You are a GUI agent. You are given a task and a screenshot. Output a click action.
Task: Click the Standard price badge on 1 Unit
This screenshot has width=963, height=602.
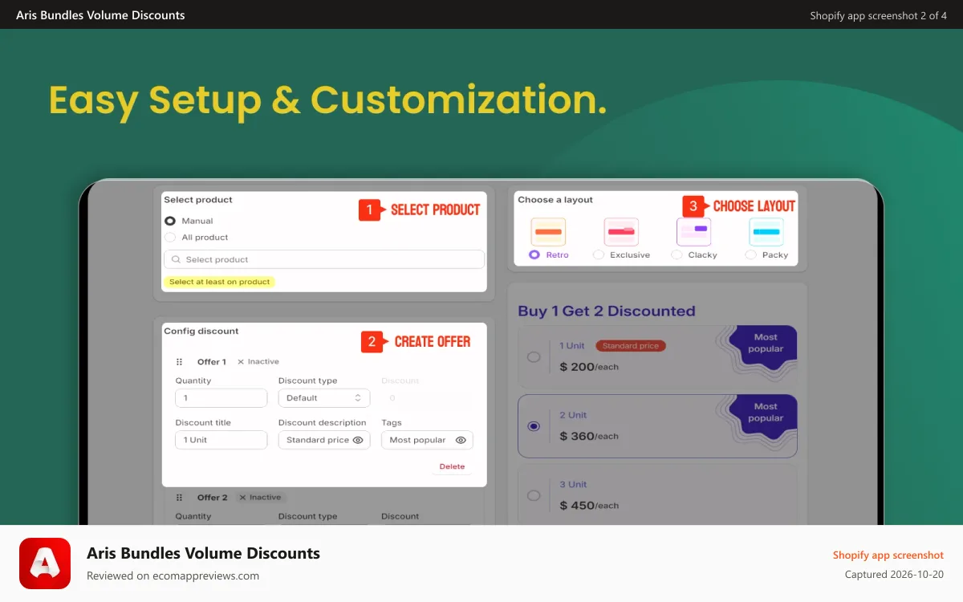pos(631,346)
